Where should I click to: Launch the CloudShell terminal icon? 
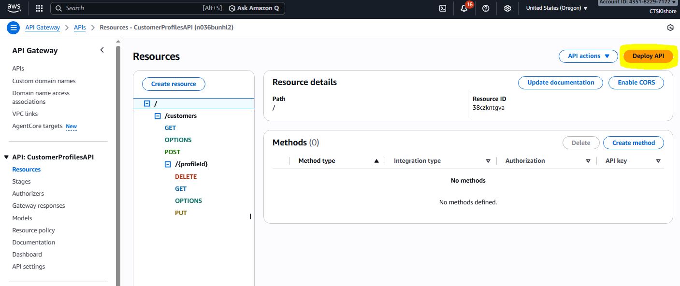(x=442, y=8)
